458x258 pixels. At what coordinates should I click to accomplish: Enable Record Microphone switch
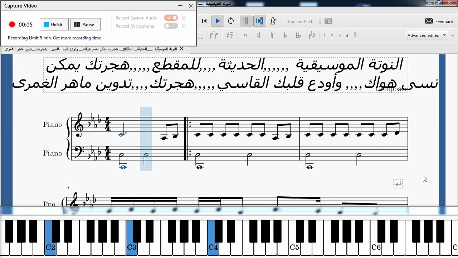click(x=171, y=26)
